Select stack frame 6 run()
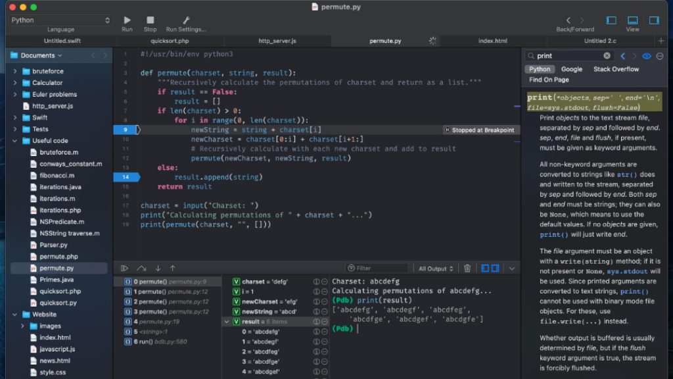Screen dimensions: 673x379 (168, 341)
